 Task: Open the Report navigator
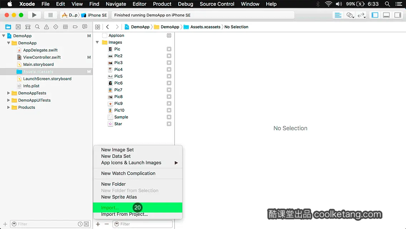pyautogui.click(x=85, y=27)
